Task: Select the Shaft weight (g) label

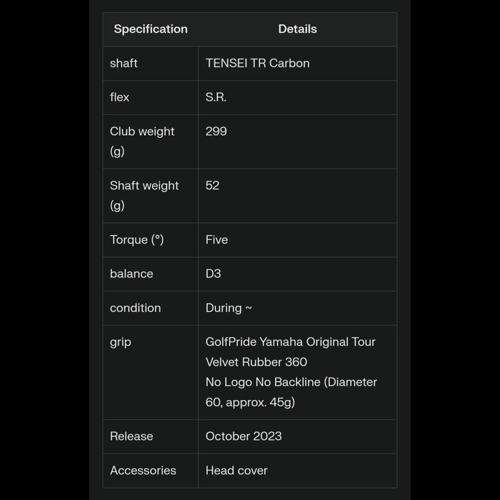Action: [144, 195]
